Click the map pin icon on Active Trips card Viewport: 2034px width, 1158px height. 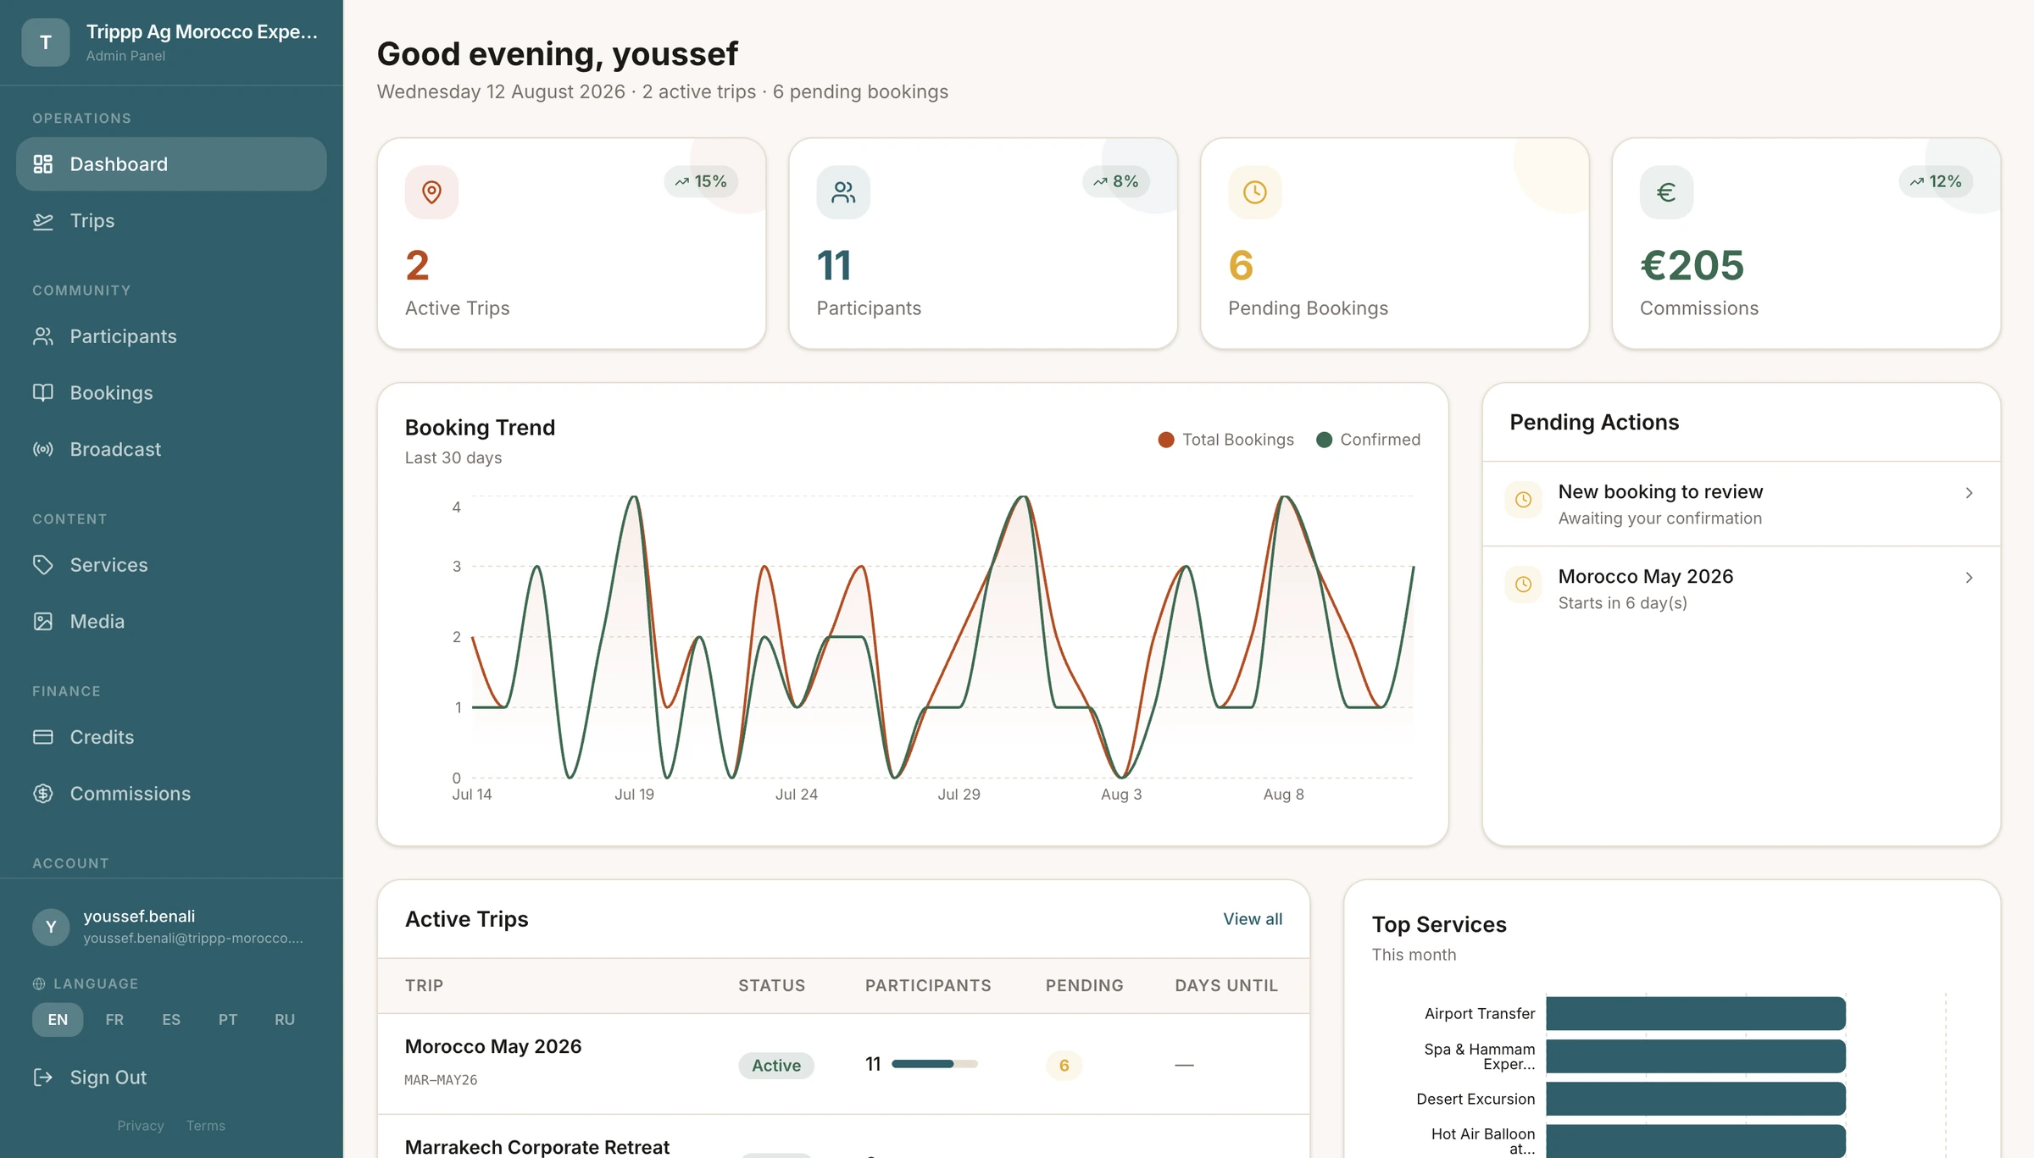[431, 192]
